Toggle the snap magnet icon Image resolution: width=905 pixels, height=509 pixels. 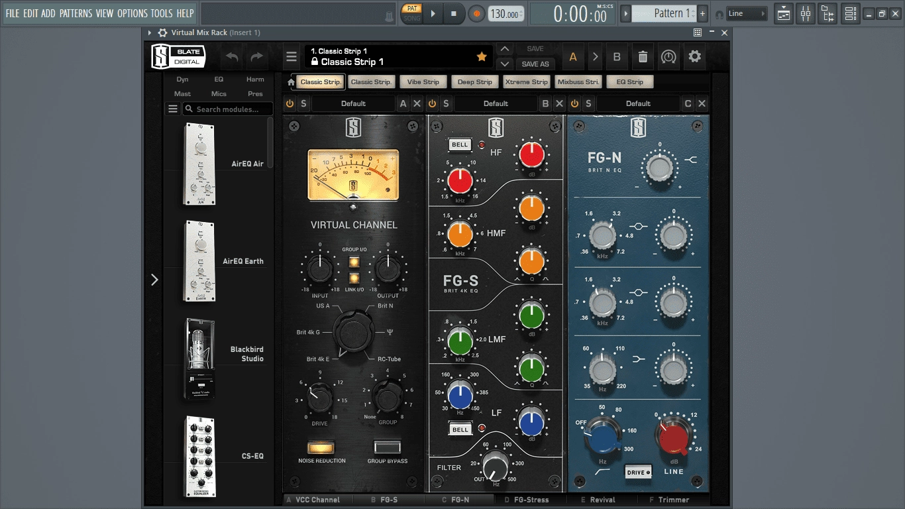719,14
